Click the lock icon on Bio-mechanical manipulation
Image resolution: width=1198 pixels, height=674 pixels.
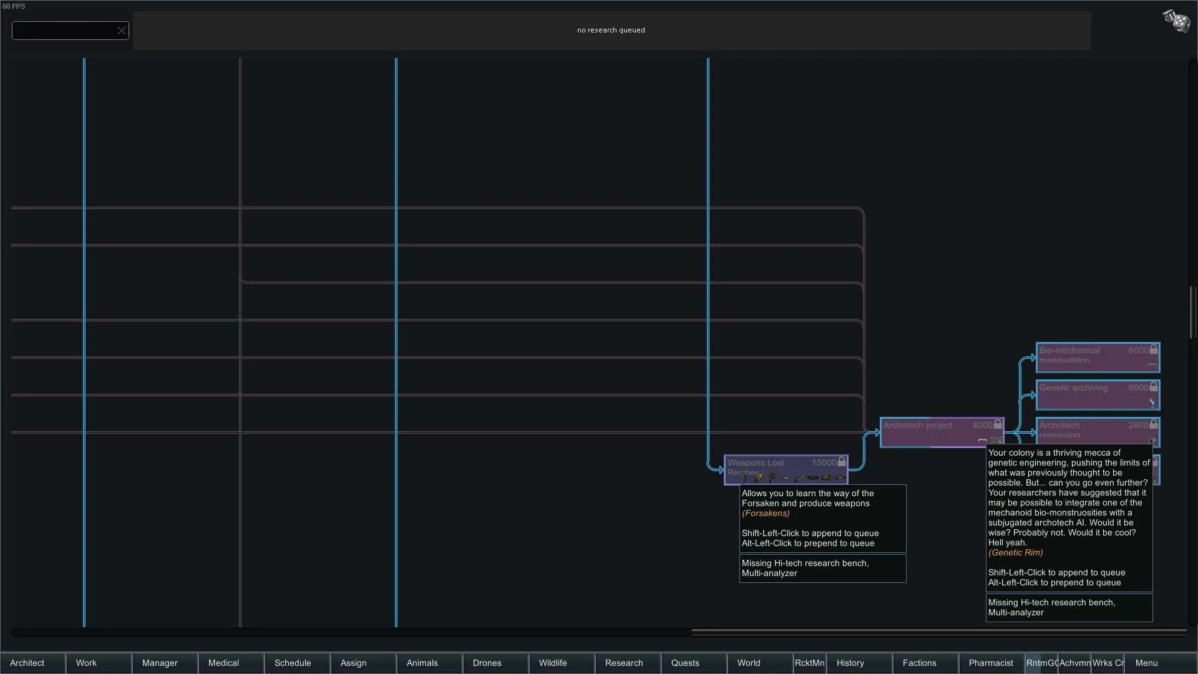(1154, 350)
